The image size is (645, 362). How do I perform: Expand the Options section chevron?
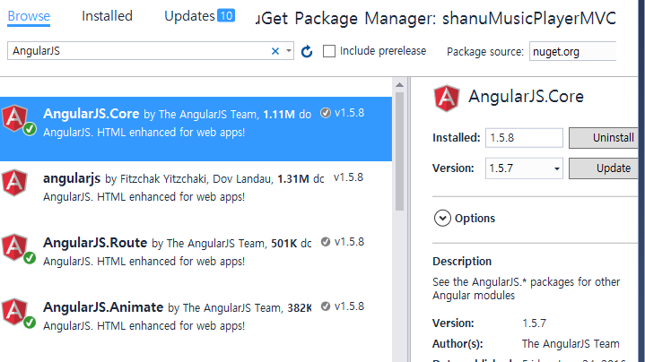442,219
